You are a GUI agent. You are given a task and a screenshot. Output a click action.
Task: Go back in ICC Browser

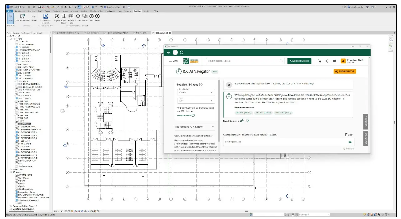(168, 52)
